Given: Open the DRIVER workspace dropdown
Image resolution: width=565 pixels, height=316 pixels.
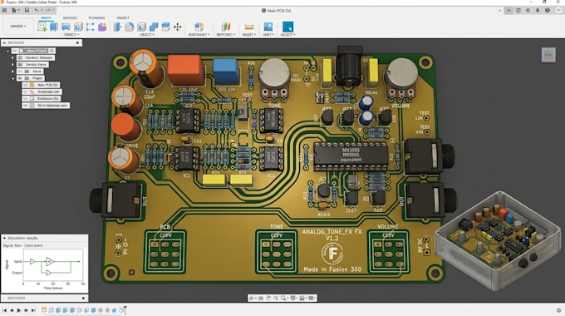Looking at the screenshot, I should click(17, 27).
